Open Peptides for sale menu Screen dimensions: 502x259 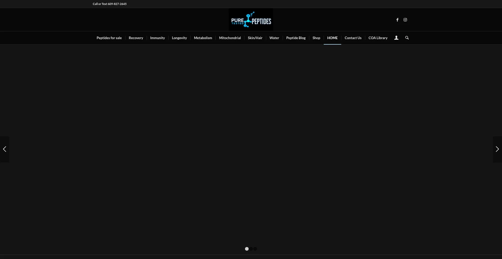109,38
